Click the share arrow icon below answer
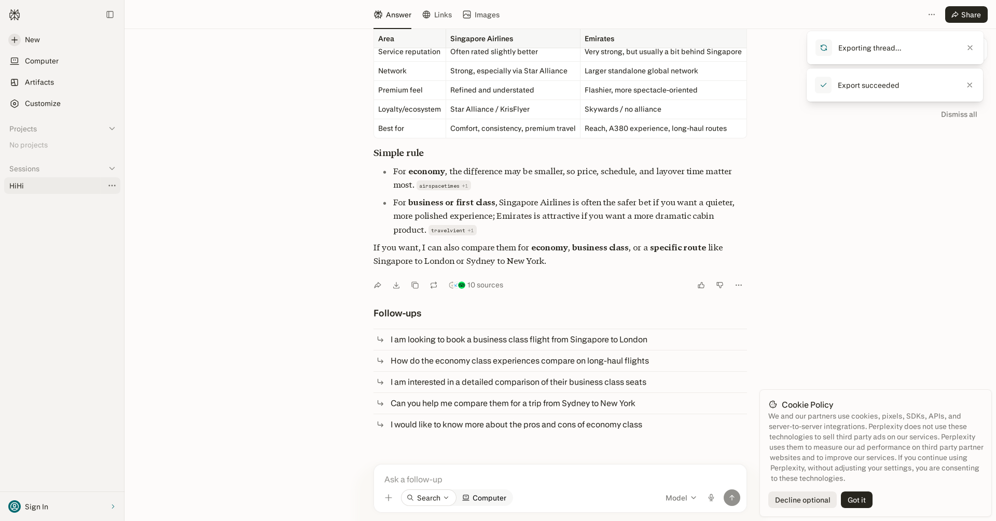 coord(378,285)
